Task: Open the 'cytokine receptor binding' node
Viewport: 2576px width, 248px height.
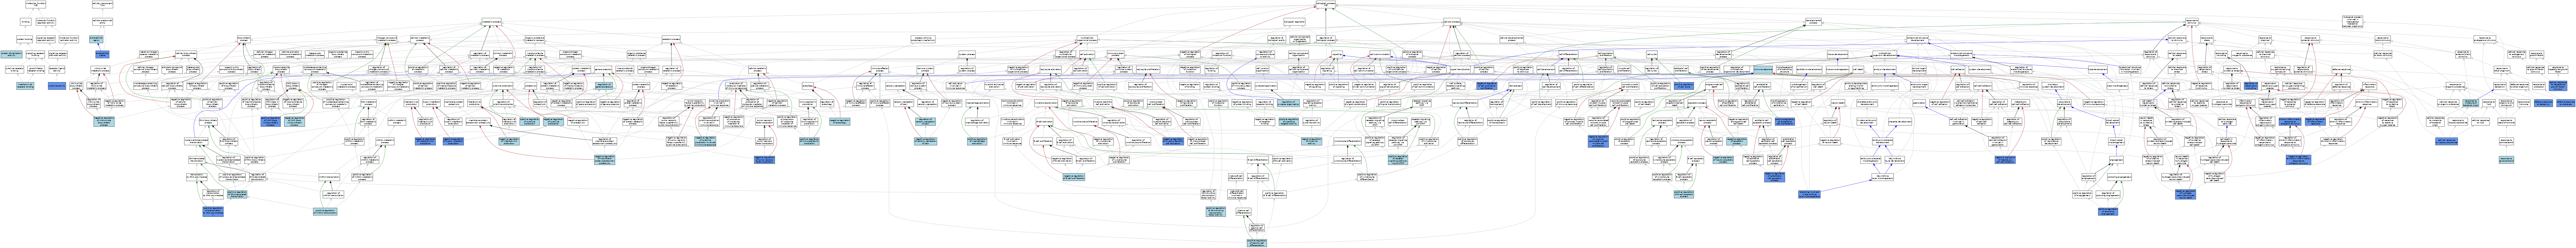Action: click(x=15, y=69)
